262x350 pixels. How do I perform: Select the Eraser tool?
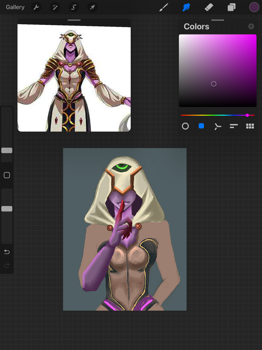coord(209,8)
